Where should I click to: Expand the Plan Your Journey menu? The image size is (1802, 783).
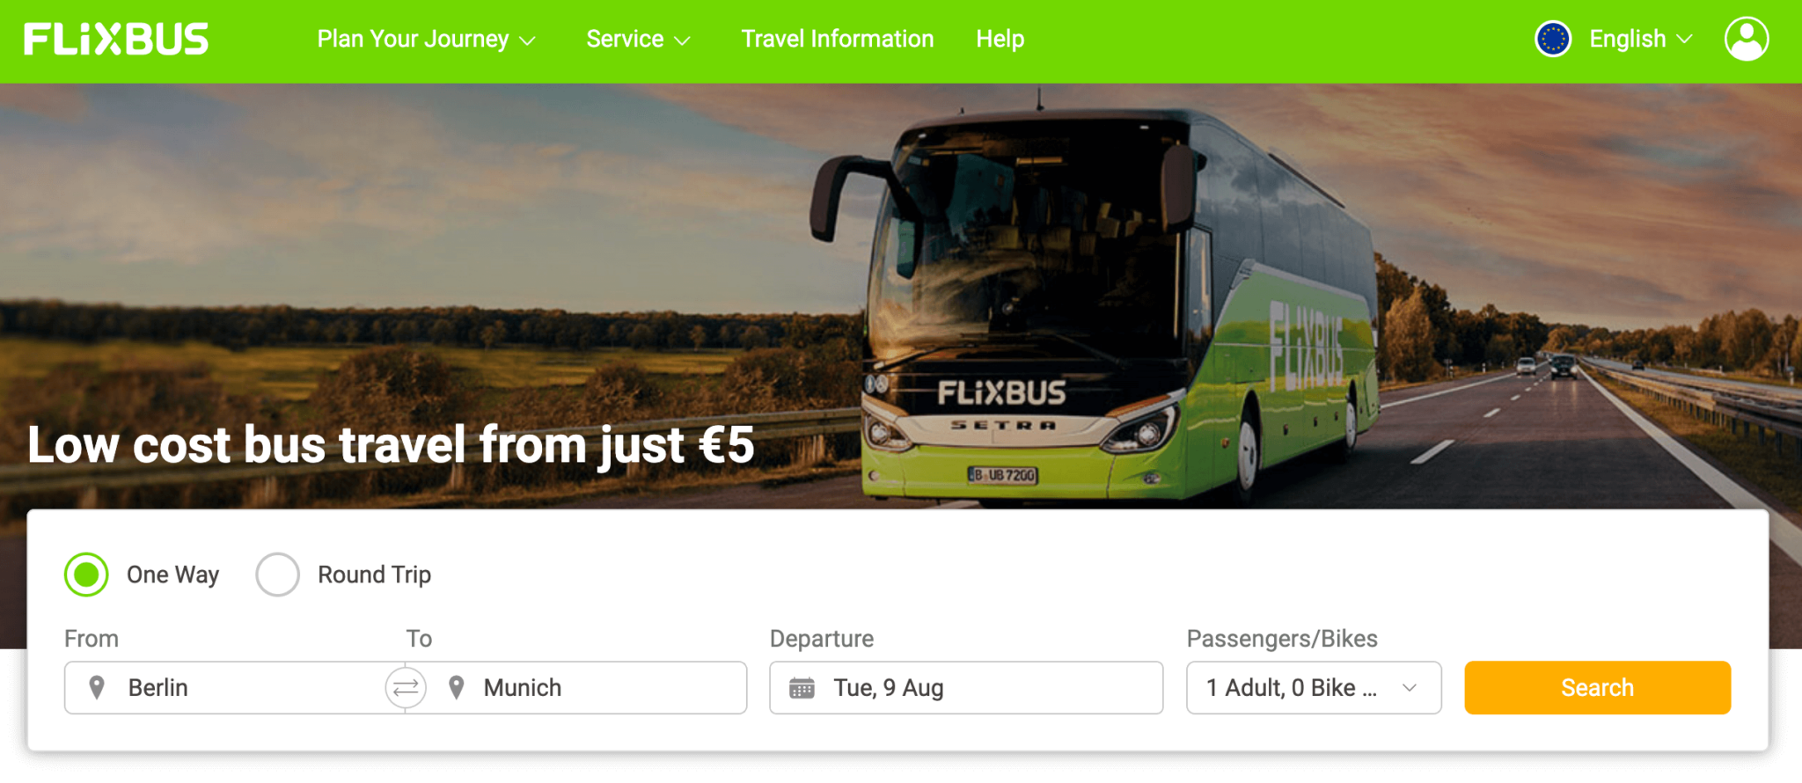(x=426, y=40)
